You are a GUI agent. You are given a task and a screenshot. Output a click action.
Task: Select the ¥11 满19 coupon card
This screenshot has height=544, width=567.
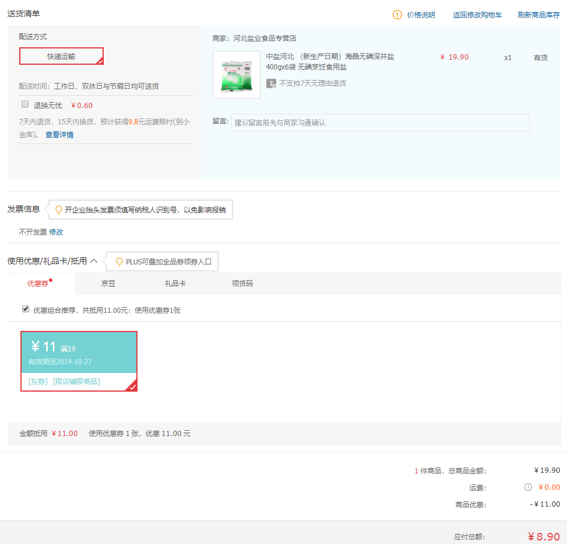coord(79,361)
